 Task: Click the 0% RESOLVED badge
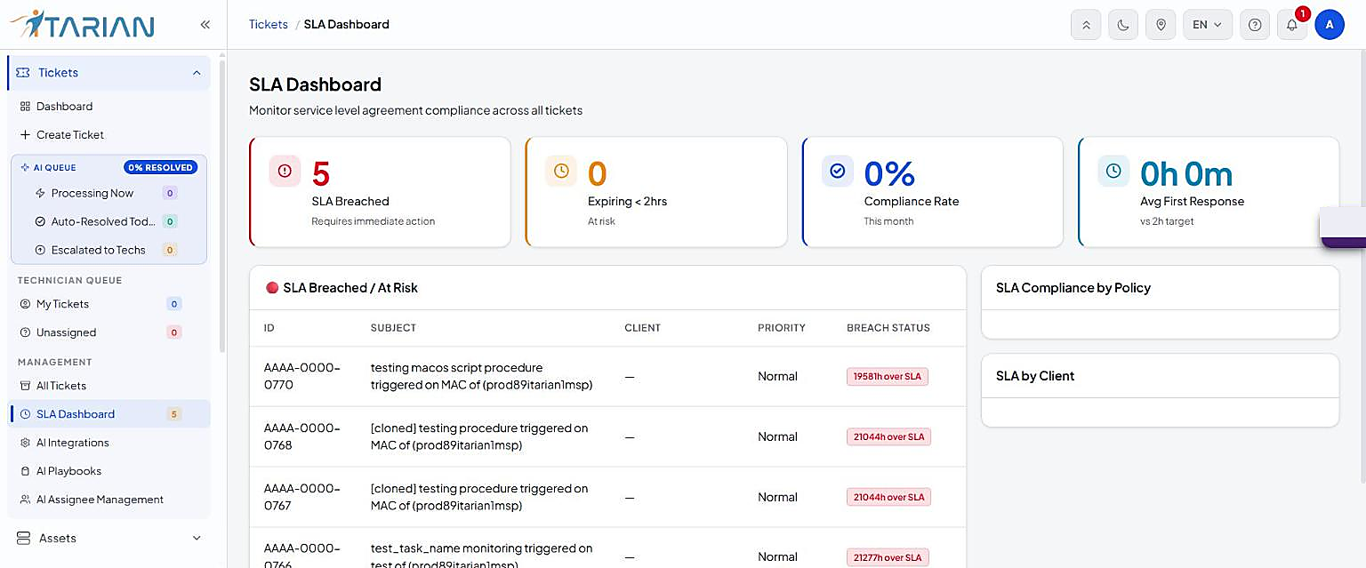[161, 167]
